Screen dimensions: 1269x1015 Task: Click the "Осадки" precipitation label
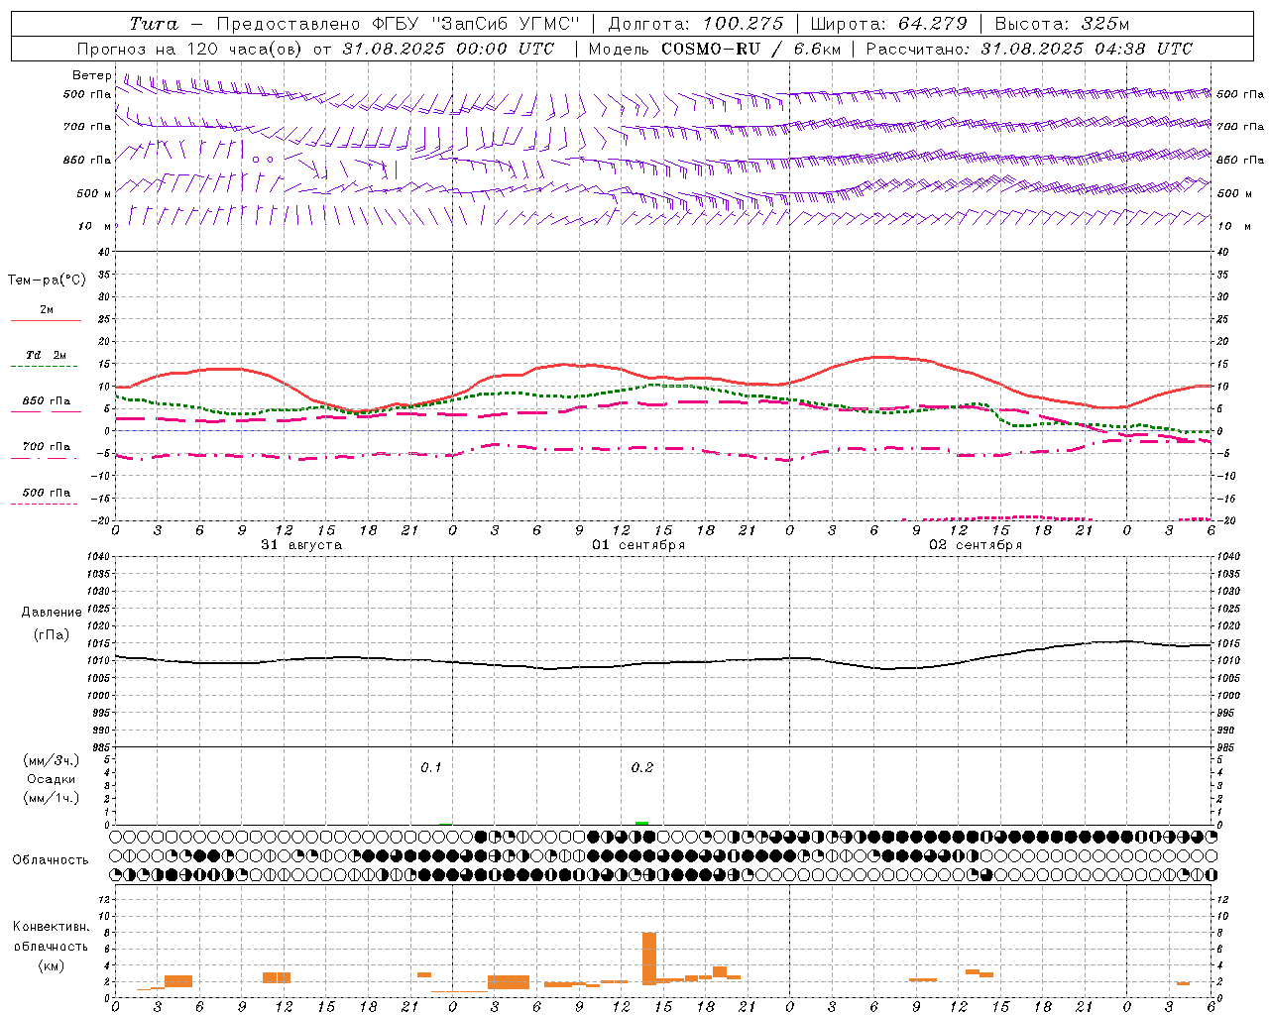point(52,779)
